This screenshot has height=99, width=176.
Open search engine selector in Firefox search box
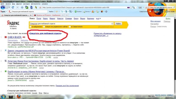[147, 7]
